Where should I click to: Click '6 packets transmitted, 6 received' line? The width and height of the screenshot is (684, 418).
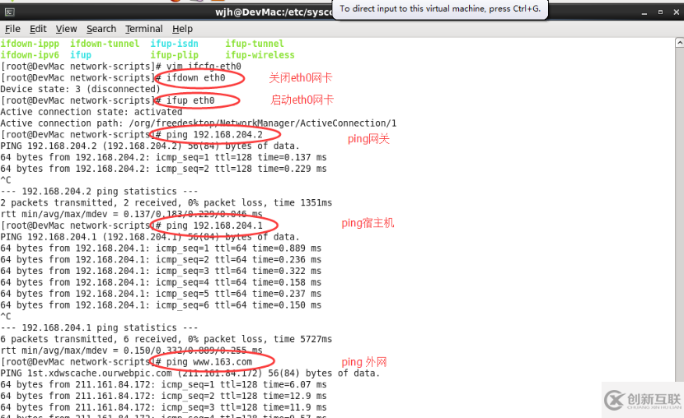(166, 339)
